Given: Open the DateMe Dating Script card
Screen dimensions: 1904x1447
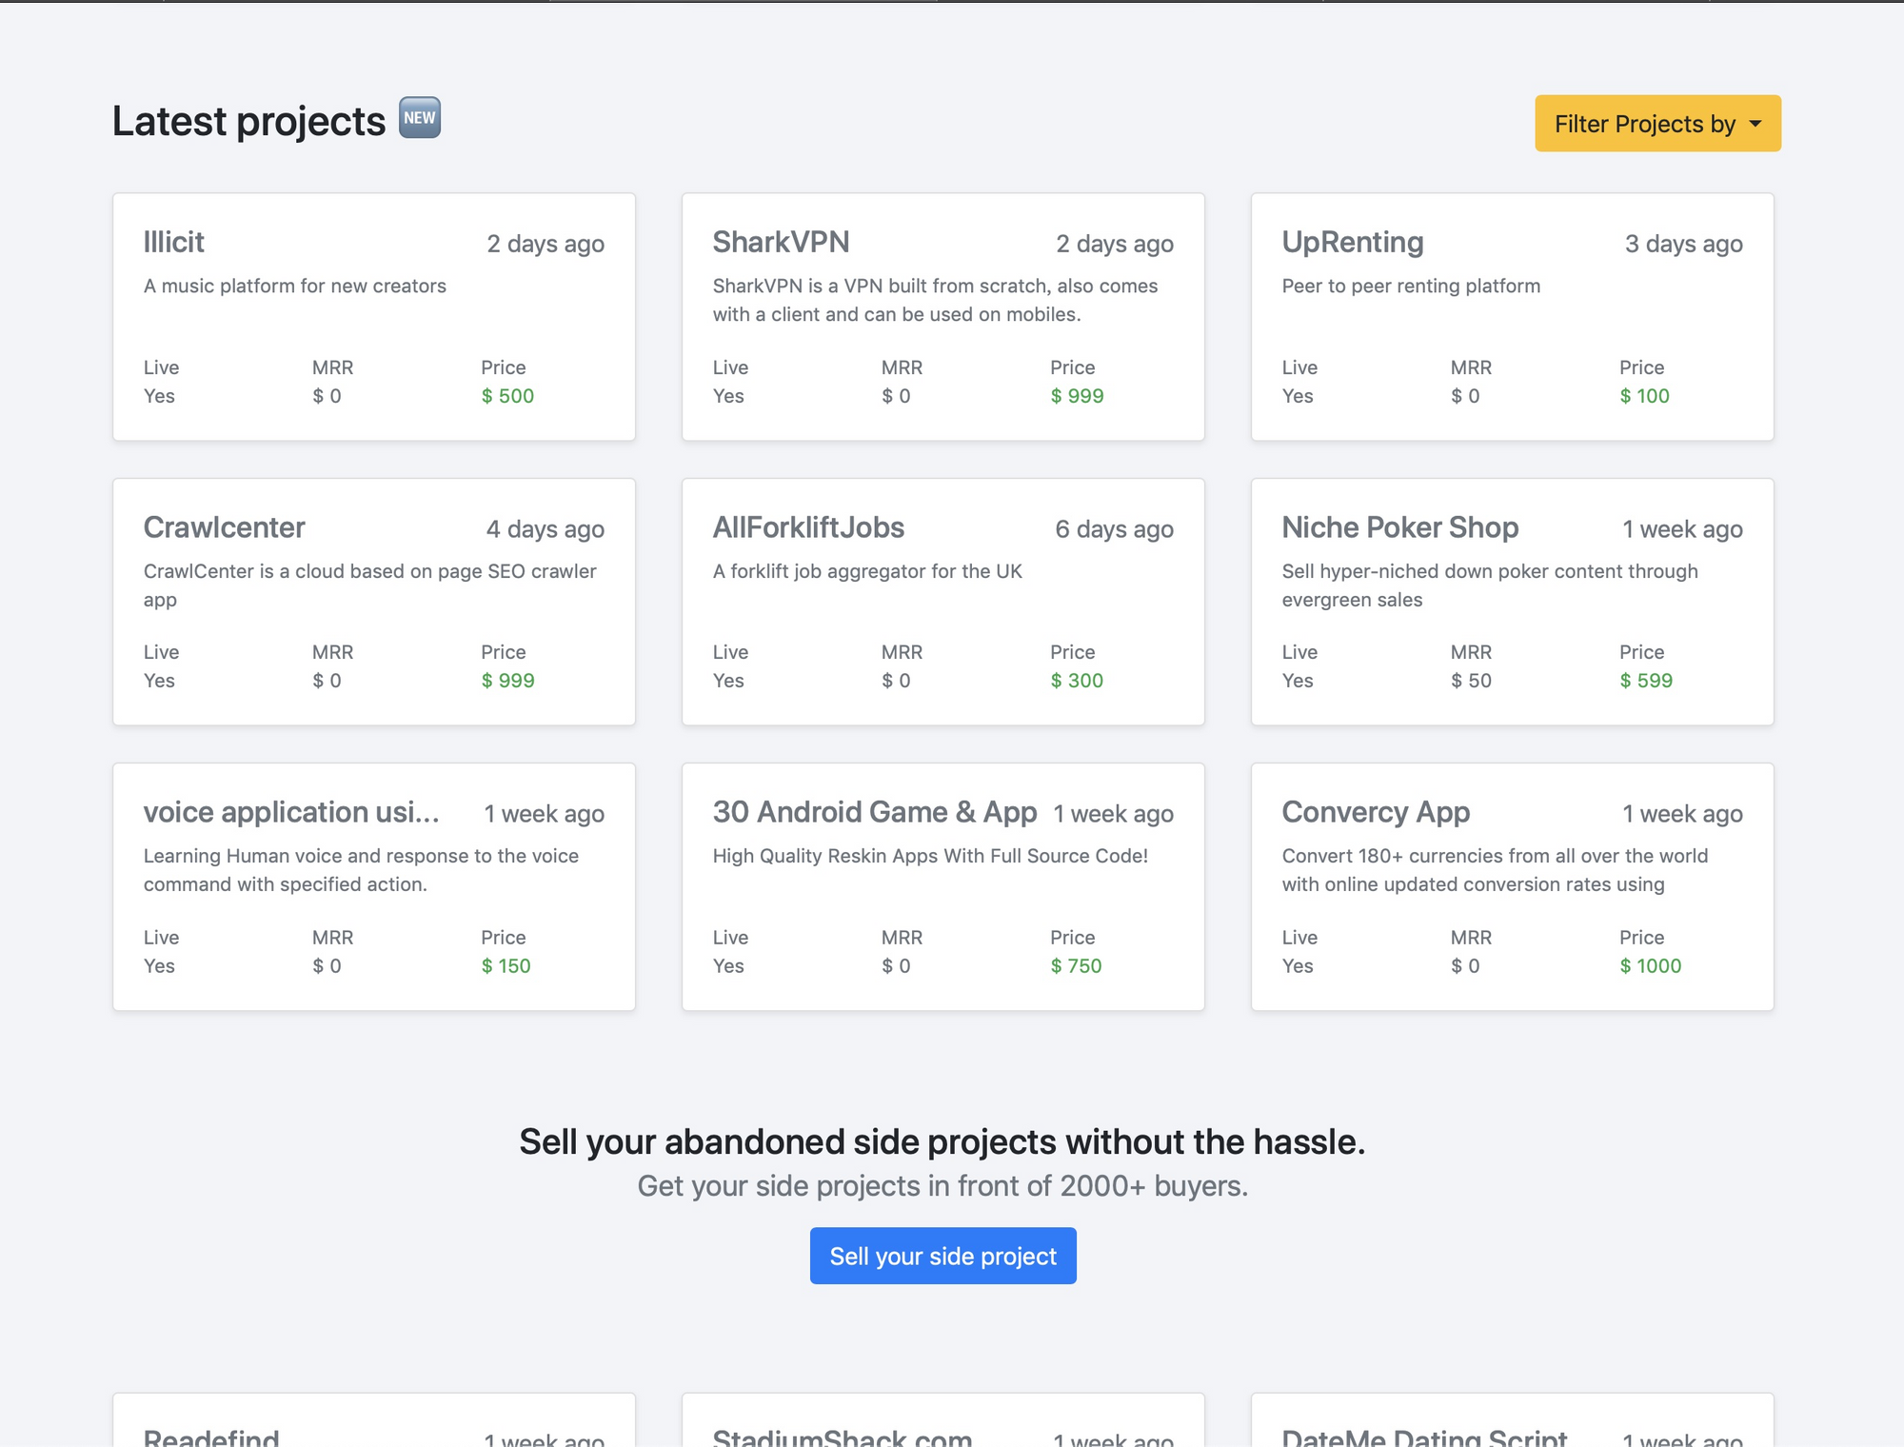Looking at the screenshot, I should (1423, 1436).
